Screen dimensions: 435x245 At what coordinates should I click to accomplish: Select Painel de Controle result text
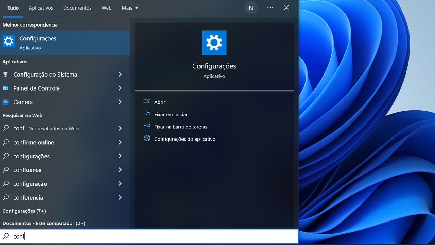[36, 88]
